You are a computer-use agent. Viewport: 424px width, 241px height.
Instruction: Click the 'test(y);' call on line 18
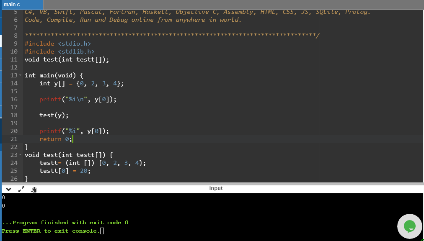[x=54, y=115]
